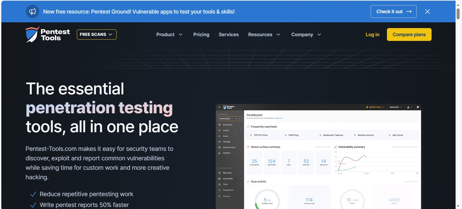
Task: Open the My Workspace selector in the preview
Action: [x=230, y=119]
